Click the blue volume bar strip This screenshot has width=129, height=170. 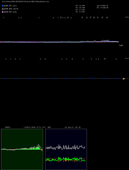tap(61, 78)
